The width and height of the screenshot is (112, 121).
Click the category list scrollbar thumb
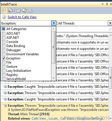pos(54,47)
